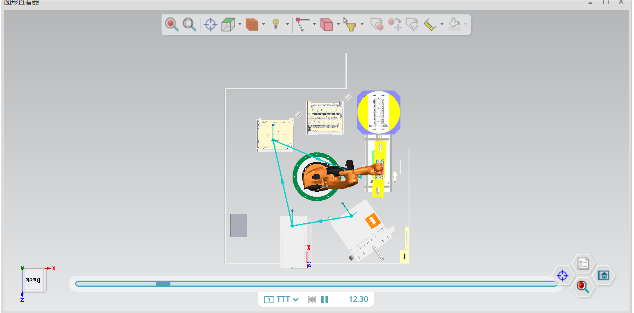This screenshot has height=313, width=634.
Task: Open the view orientation cube dropdown arrow
Action: 240,25
